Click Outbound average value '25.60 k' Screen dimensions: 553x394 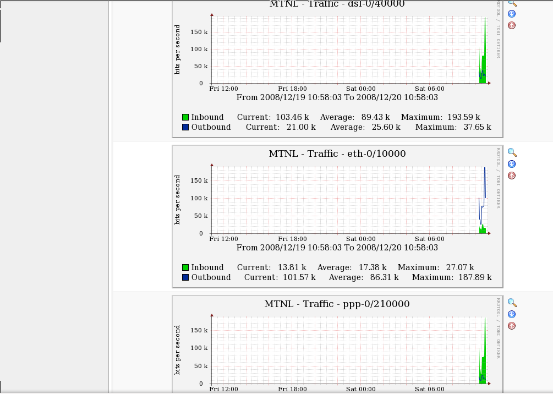[386, 127]
